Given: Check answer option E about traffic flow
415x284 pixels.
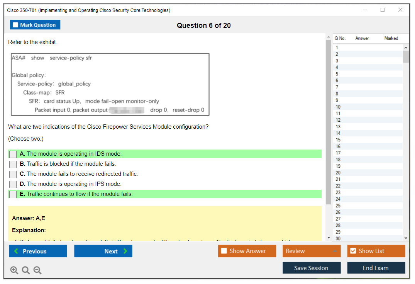Looking at the screenshot, I should pos(12,194).
